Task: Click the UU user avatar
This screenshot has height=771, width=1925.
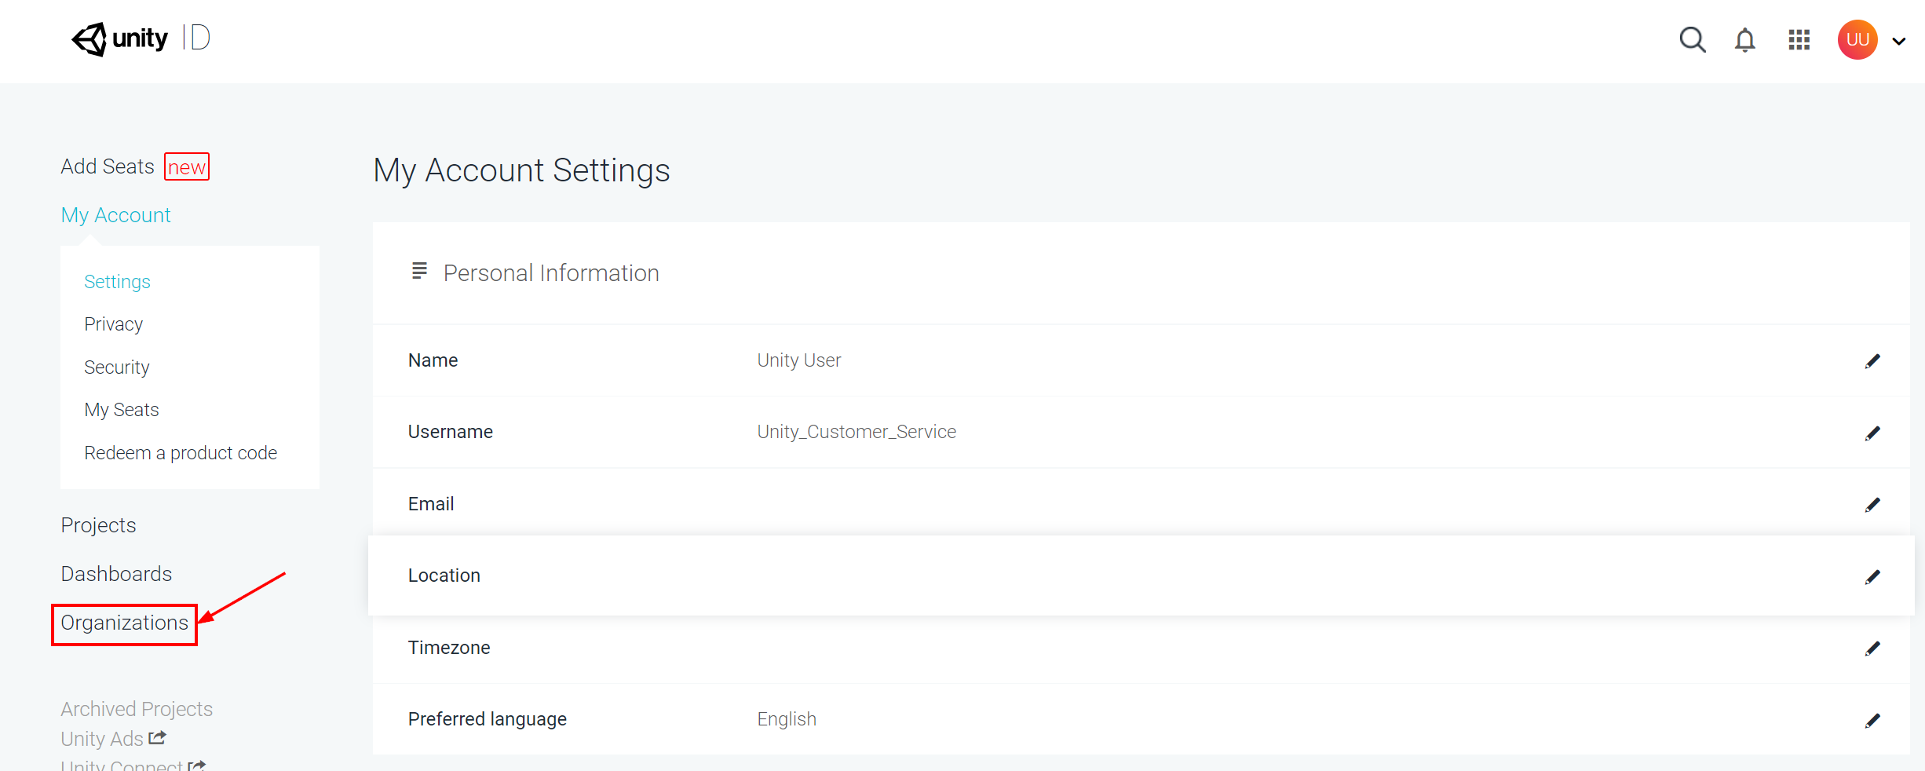Action: (1857, 39)
